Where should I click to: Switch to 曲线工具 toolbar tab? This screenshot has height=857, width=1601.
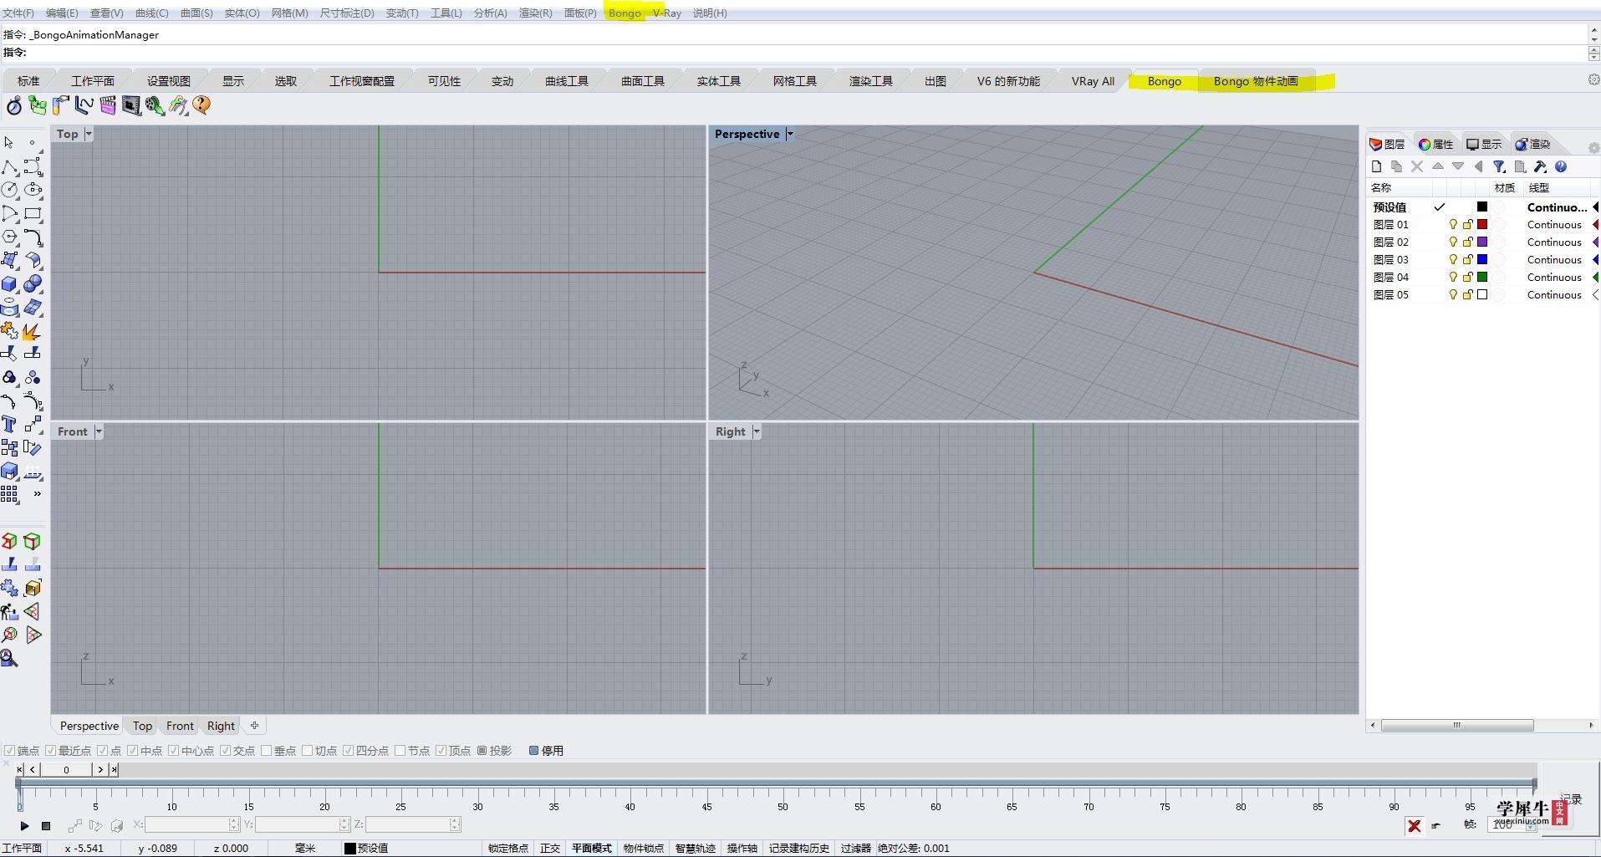pyautogui.click(x=567, y=81)
